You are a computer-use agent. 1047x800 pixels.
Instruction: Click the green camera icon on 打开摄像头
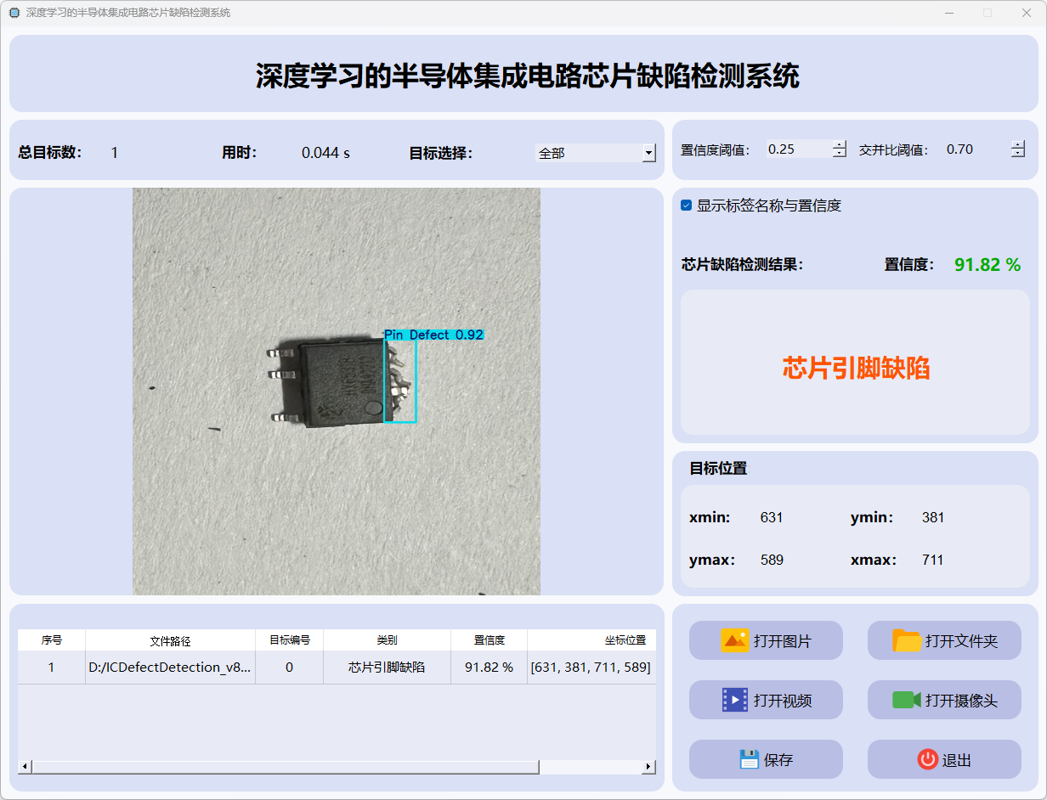[x=907, y=700]
